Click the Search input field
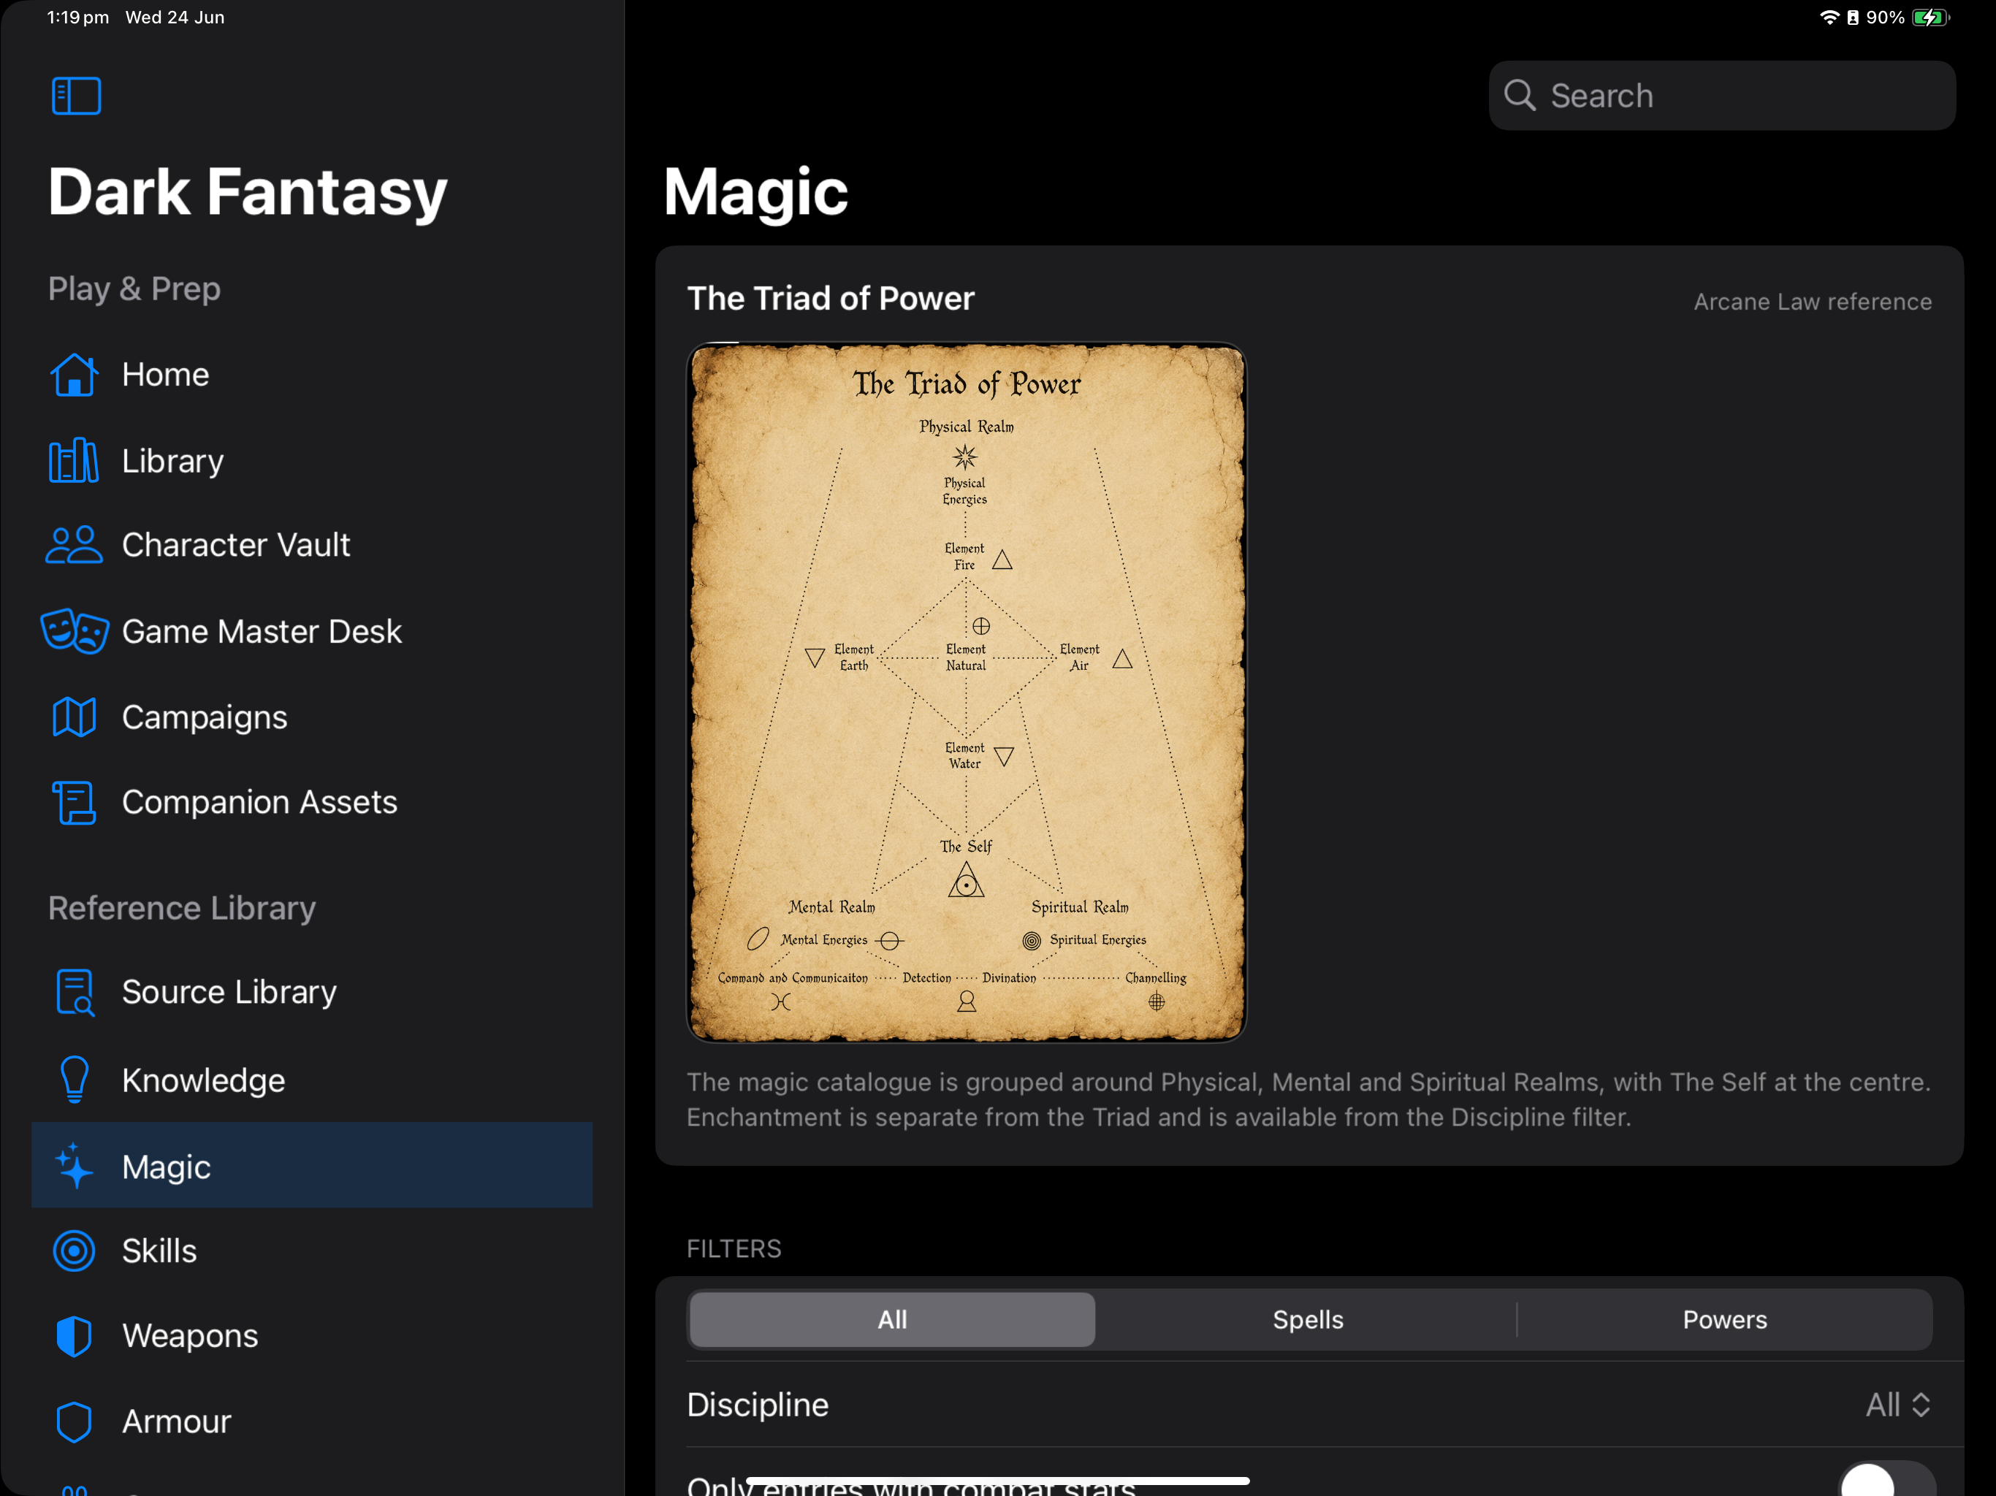 tap(1722, 95)
